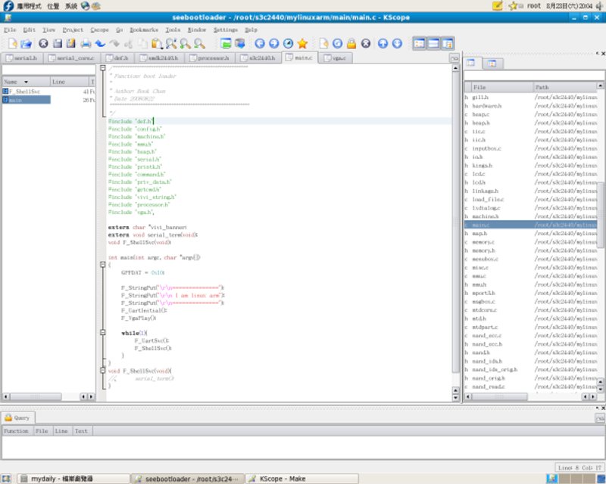
Task: Click the Path column header in the file list
Action: click(x=565, y=87)
